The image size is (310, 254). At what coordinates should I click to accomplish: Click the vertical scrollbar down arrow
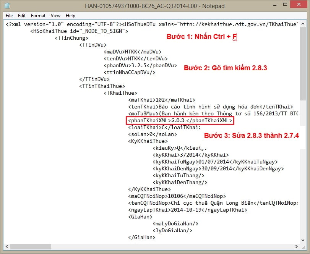303,240
